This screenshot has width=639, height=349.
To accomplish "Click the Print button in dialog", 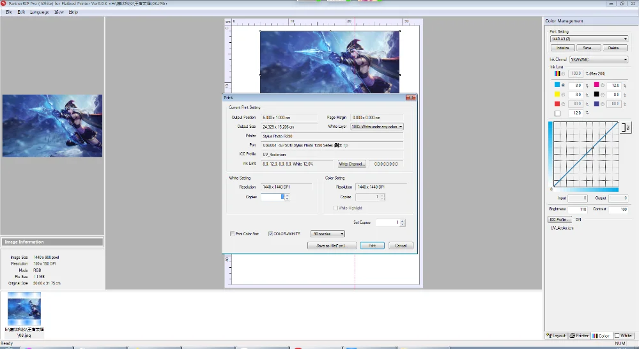I will click(x=372, y=245).
